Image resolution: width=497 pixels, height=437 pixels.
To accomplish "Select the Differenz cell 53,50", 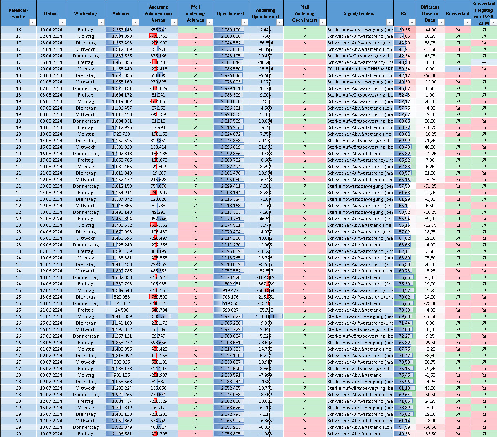I will (x=430, y=356).
